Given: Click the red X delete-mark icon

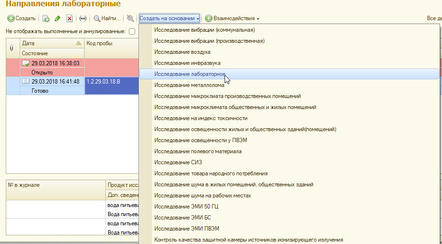Looking at the screenshot, I should click(69, 19).
